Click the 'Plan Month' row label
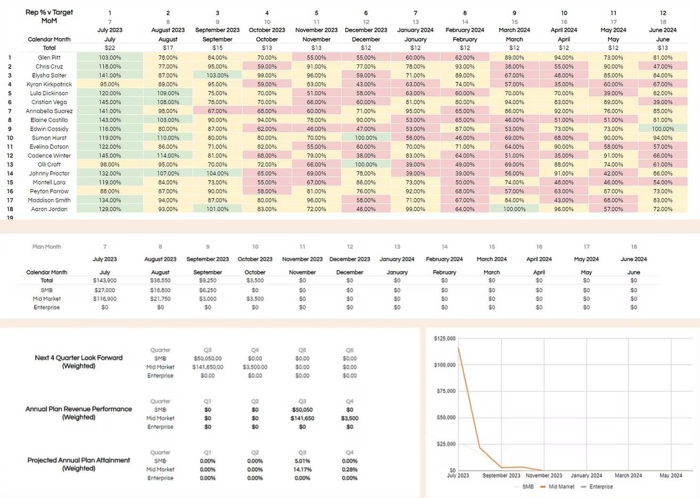Viewport: 700px width, 498px height. pos(47,247)
